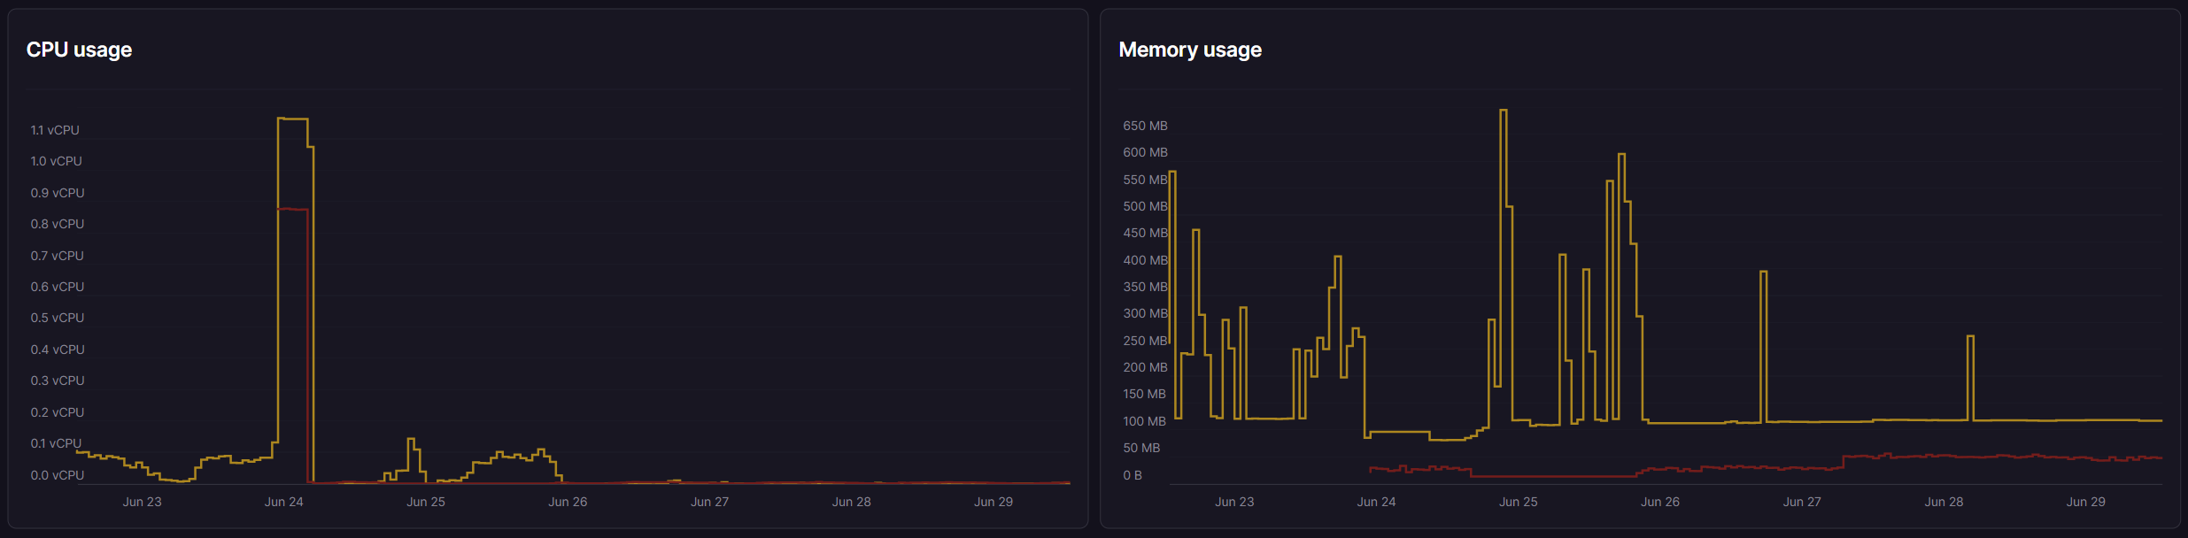Click the 0 B y-axis label
The height and width of the screenshot is (538, 2188).
1133,475
